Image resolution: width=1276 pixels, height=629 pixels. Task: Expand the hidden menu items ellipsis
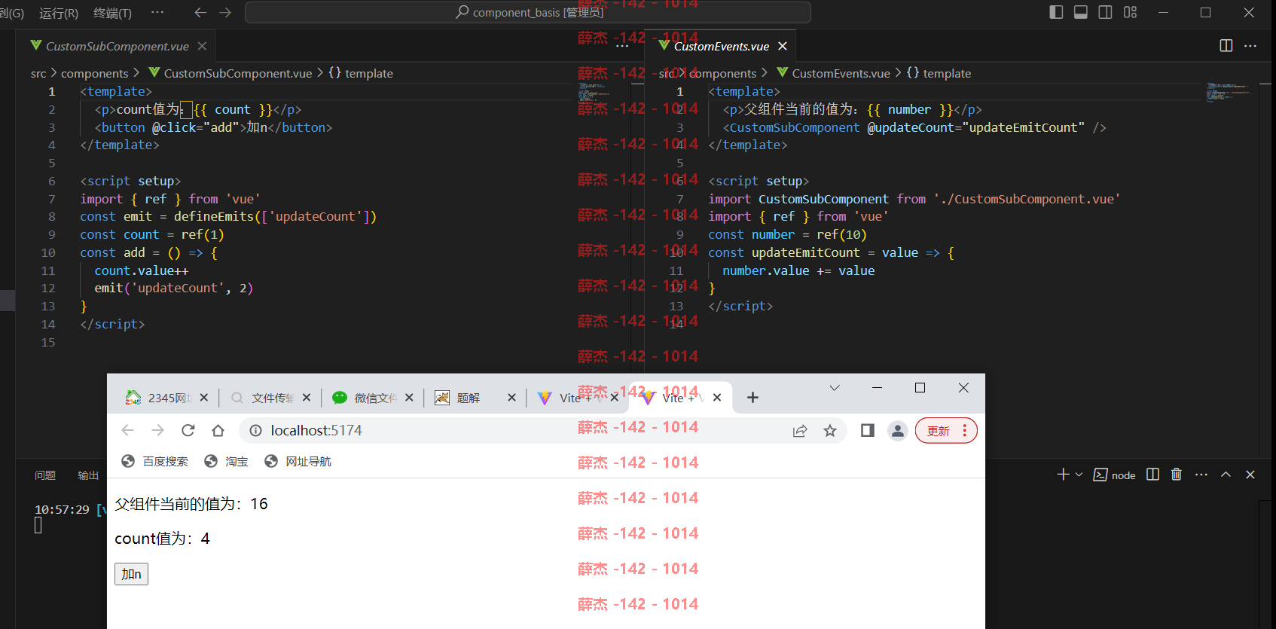click(157, 12)
